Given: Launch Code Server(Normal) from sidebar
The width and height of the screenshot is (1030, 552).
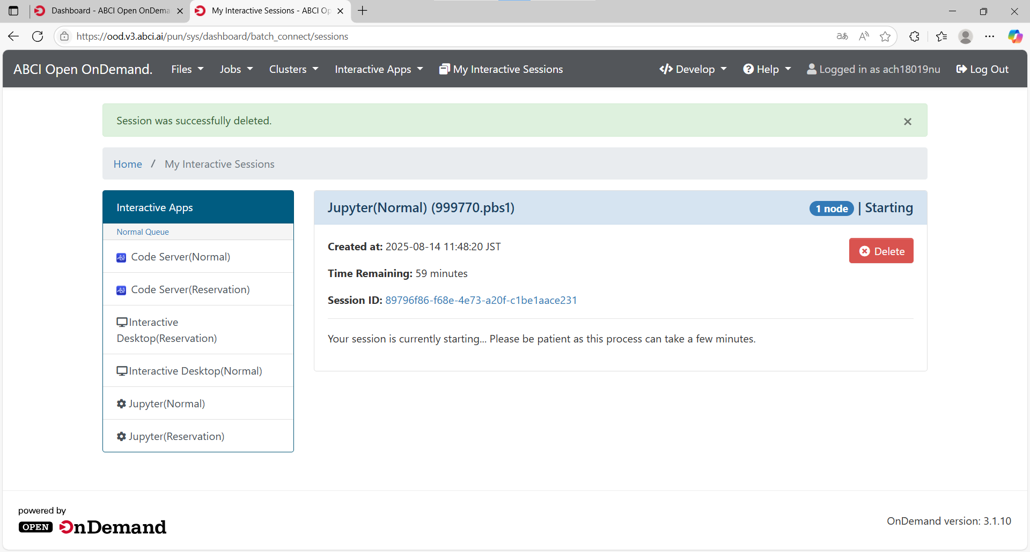Looking at the screenshot, I should point(198,257).
